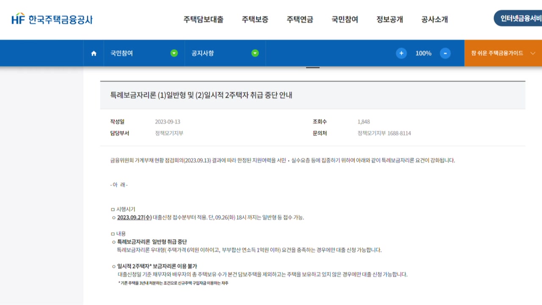
Task: Click the HF 한국주택금융공사 logo
Action: (52, 19)
